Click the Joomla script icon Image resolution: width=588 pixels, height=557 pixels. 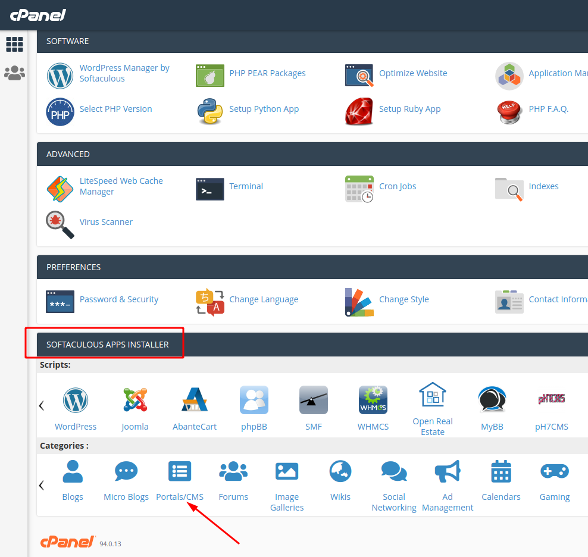[x=135, y=400]
